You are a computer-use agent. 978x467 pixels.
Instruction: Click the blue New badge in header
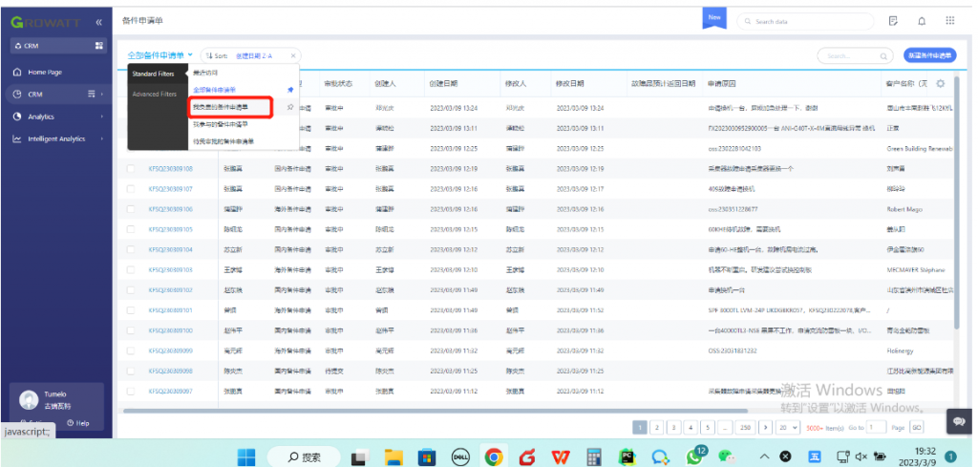pyautogui.click(x=714, y=18)
